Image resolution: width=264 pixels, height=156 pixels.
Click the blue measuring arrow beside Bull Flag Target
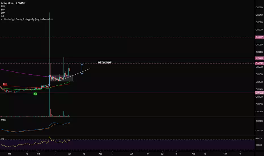82,69
